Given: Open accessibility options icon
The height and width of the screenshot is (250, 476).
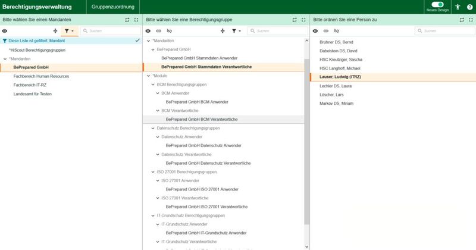Looking at the screenshot, I should (x=458, y=7).
